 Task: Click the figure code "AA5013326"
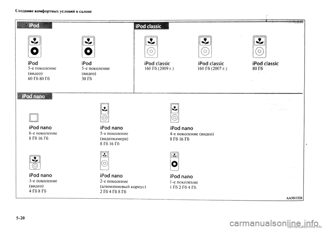coord(294,198)
